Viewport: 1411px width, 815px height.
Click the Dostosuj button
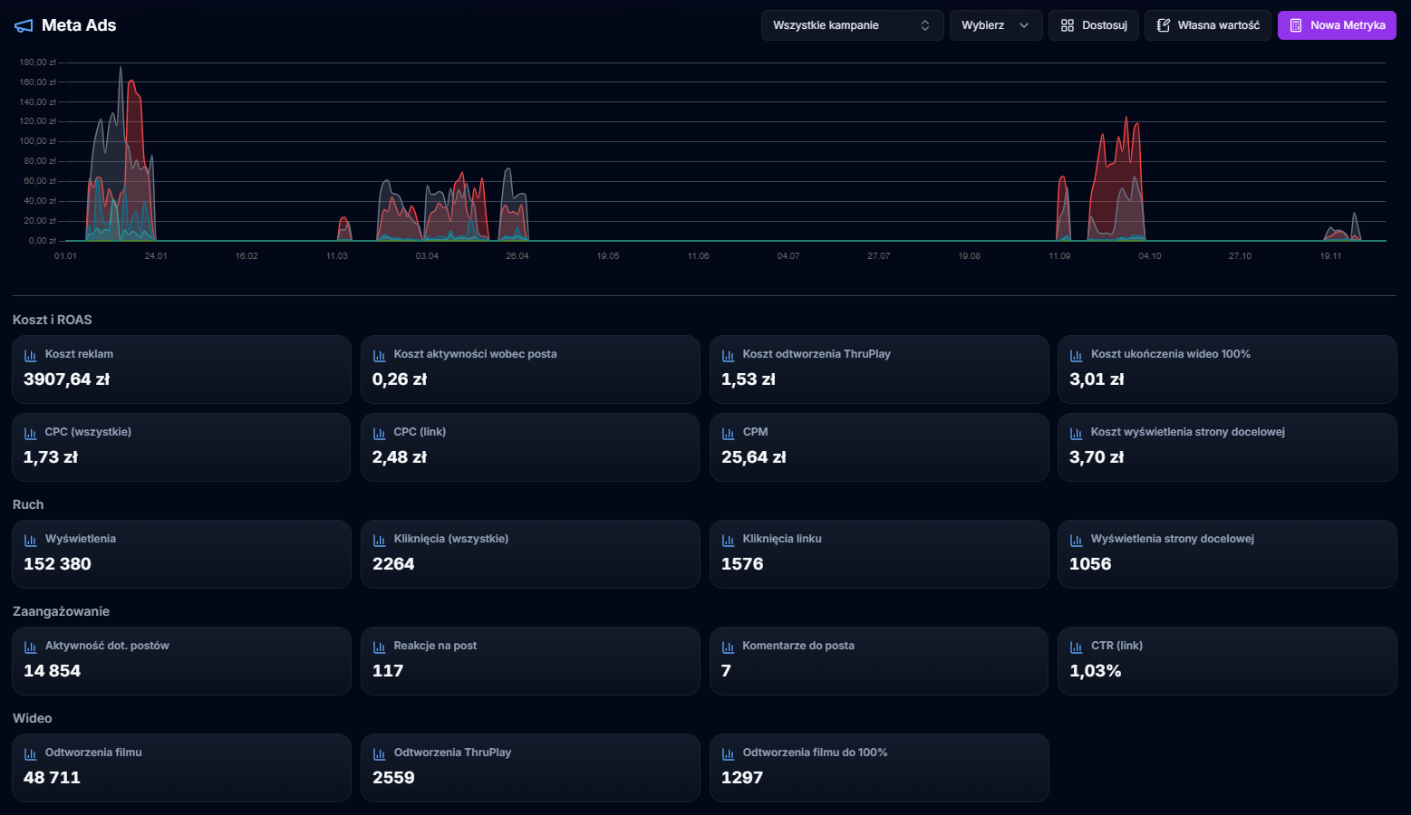1094,24
